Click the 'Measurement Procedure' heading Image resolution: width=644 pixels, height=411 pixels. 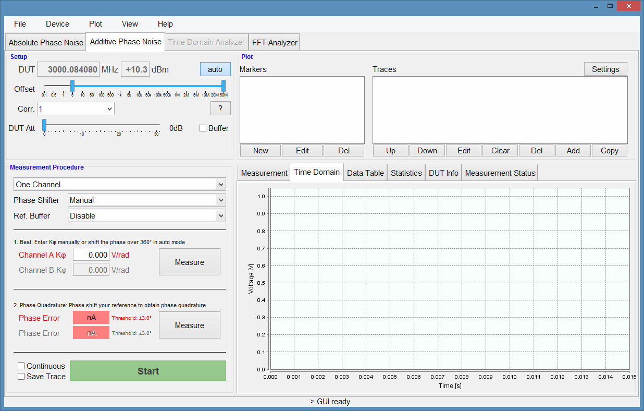[x=47, y=167]
